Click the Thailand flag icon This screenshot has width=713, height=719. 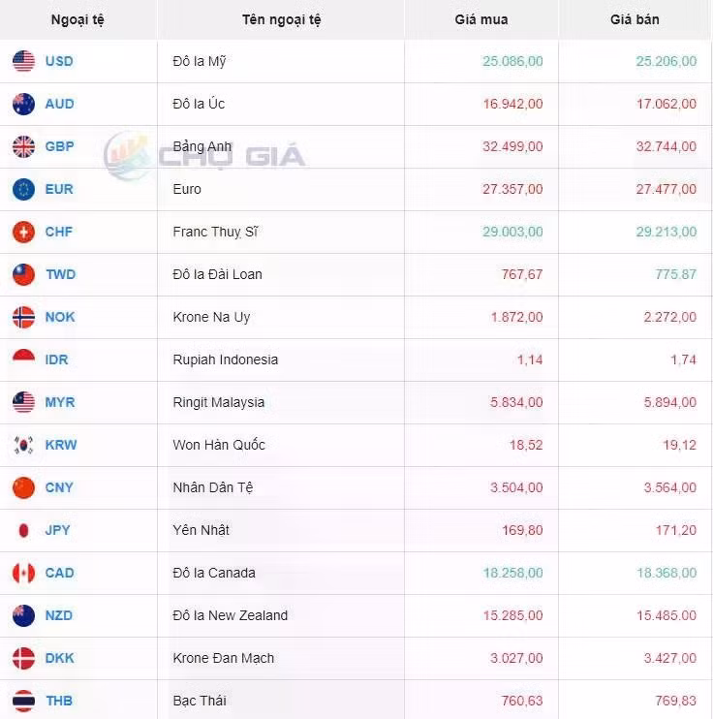point(24,701)
